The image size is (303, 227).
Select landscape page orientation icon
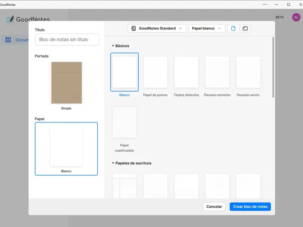click(x=245, y=28)
